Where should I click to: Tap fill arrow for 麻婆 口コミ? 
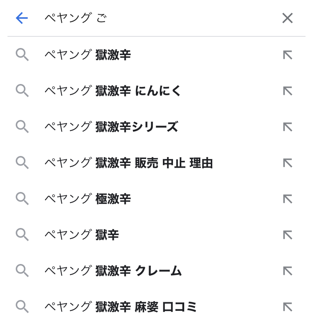click(287, 307)
